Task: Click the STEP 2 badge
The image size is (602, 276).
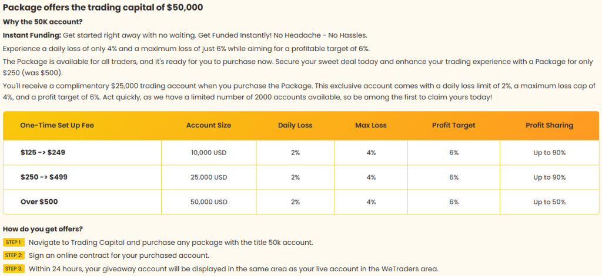Action: (13, 255)
